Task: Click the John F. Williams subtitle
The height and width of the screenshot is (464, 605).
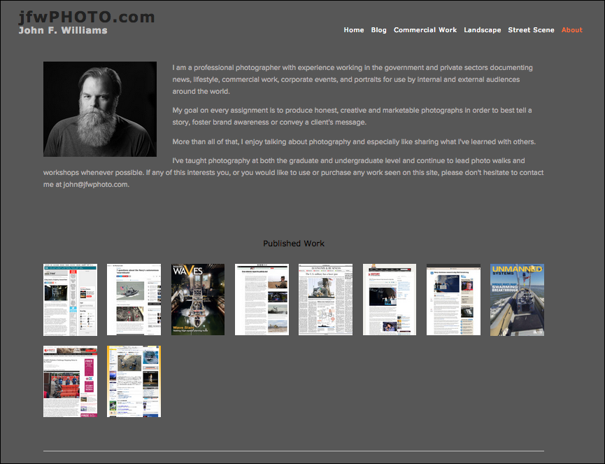Action: point(63,30)
